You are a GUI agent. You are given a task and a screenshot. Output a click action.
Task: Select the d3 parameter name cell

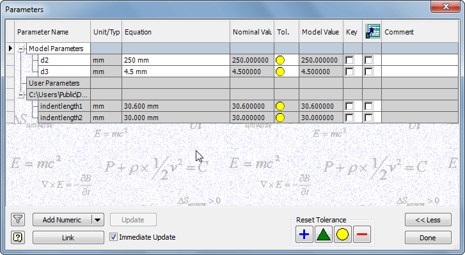(65, 72)
